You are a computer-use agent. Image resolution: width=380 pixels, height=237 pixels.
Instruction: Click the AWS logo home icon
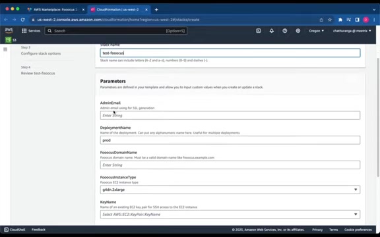coord(9,31)
